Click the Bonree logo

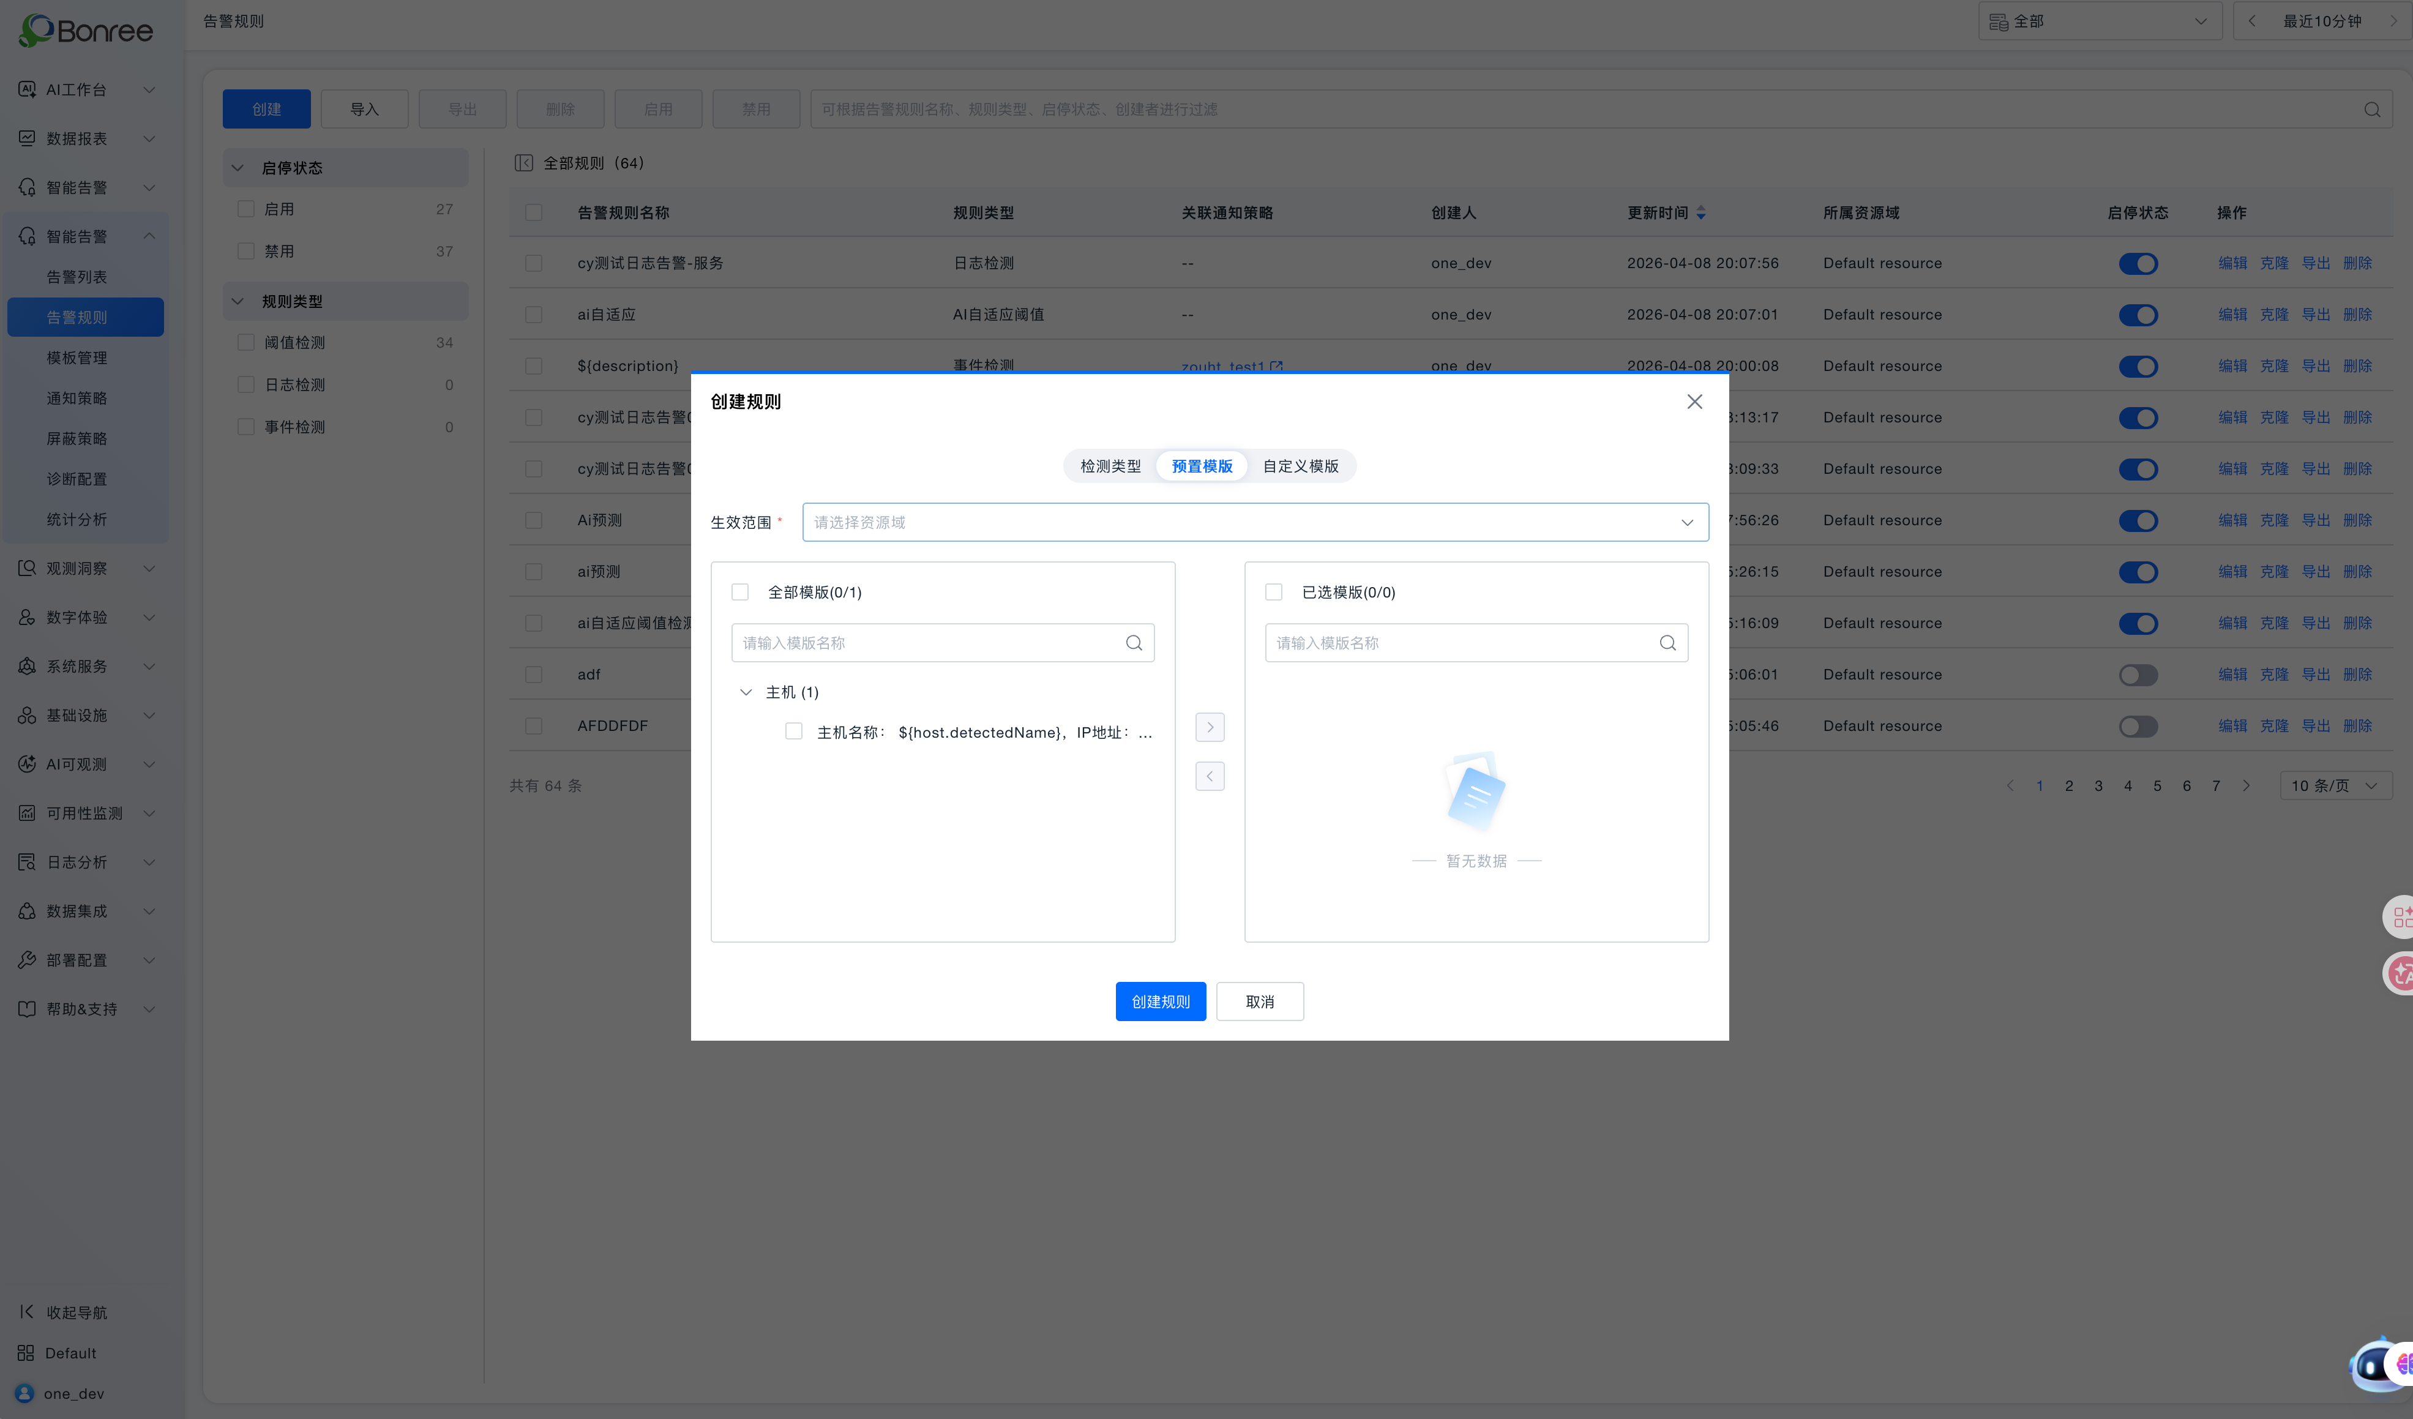(85, 31)
